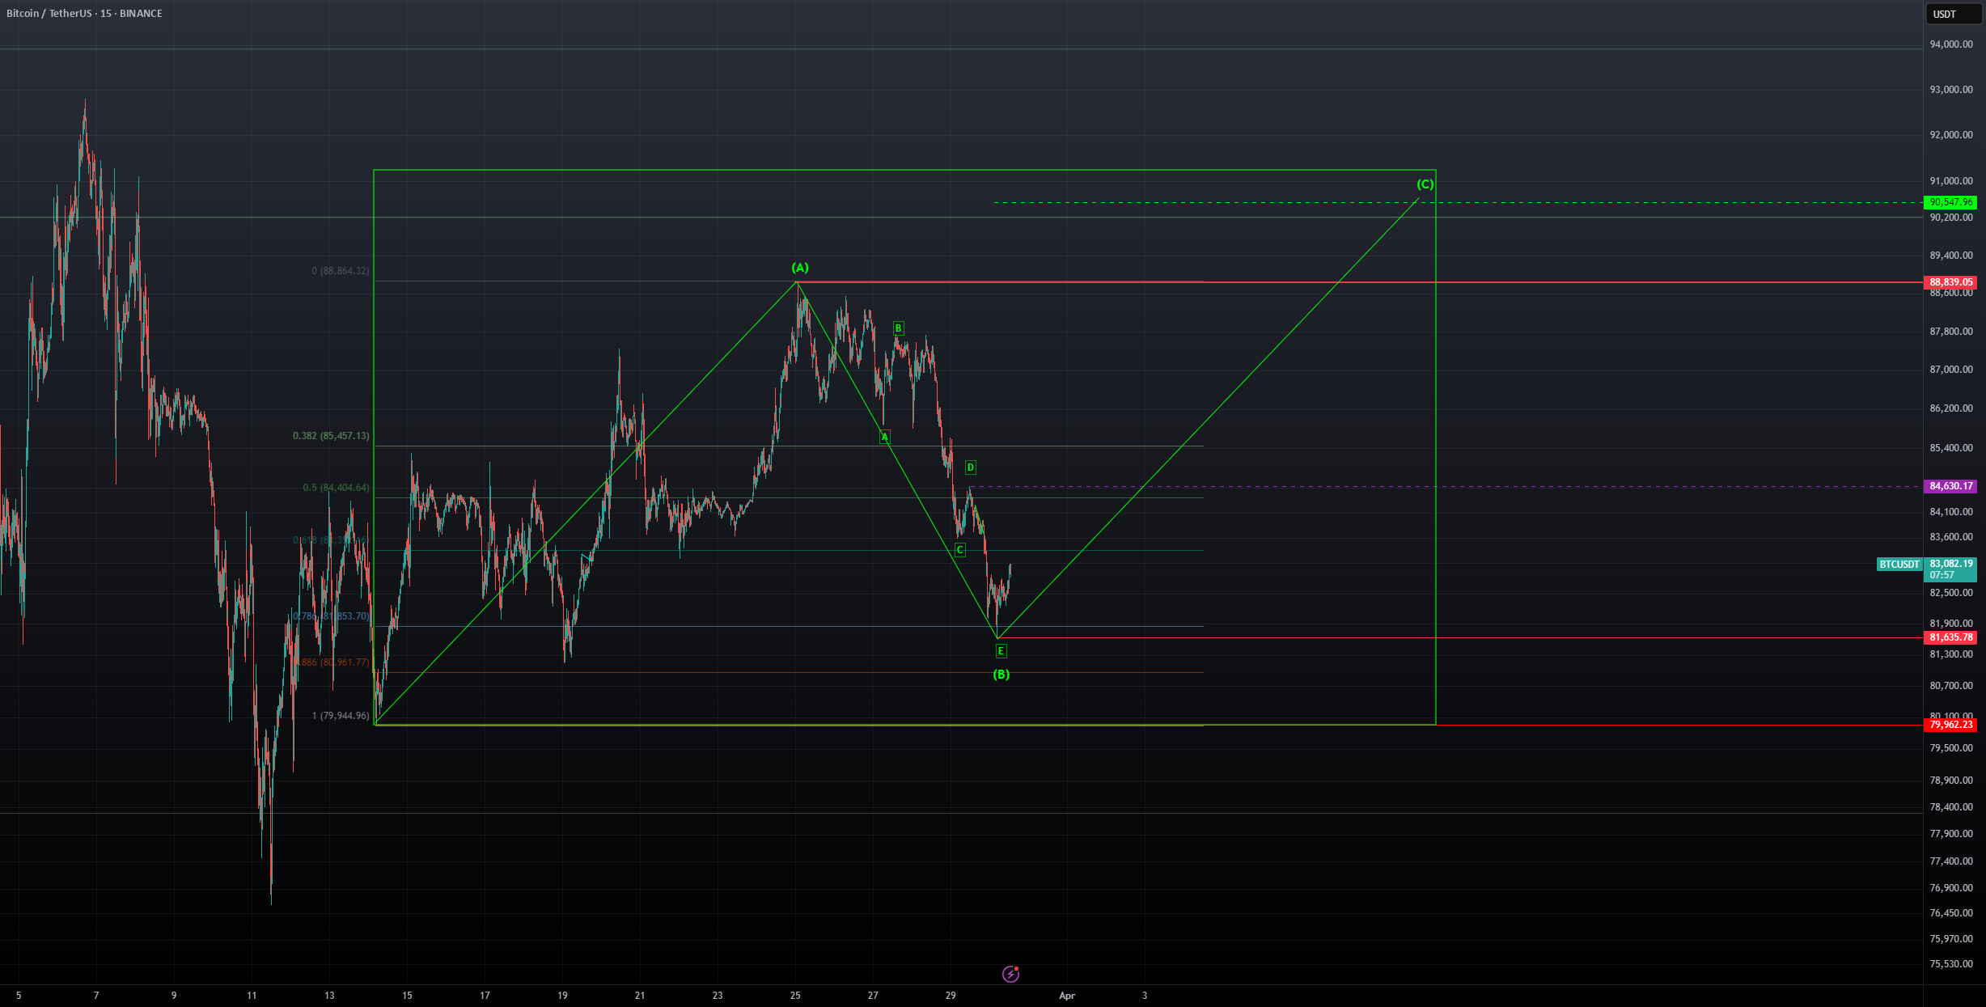Viewport: 1986px width, 1007px height.
Task: Select the (B) wave label below E
Action: 1001,675
